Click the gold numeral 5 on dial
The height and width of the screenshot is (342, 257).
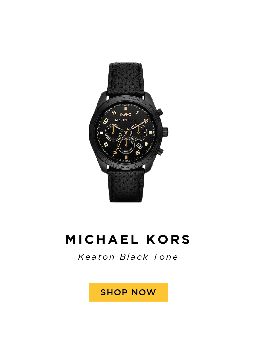point(138,153)
